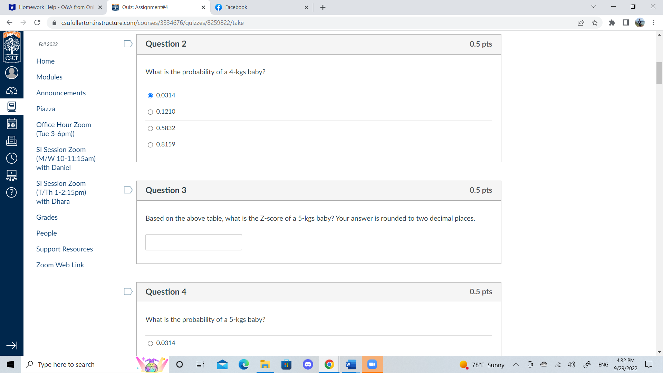Open the Help question mark icon
This screenshot has height=373, width=663.
[x=11, y=192]
